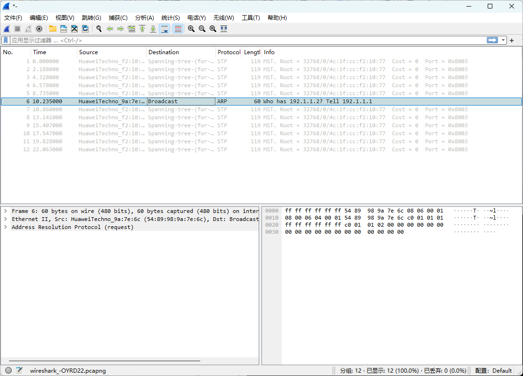
Task: Click the zoom in icon in toolbar
Action: tap(191, 29)
